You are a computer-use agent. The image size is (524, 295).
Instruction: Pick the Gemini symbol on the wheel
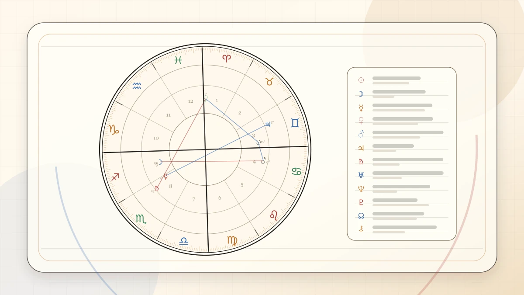295,123
